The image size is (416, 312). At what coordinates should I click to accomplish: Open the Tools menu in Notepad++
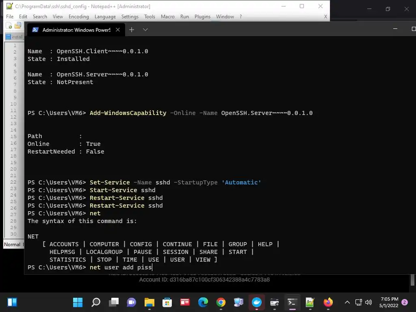click(x=149, y=16)
